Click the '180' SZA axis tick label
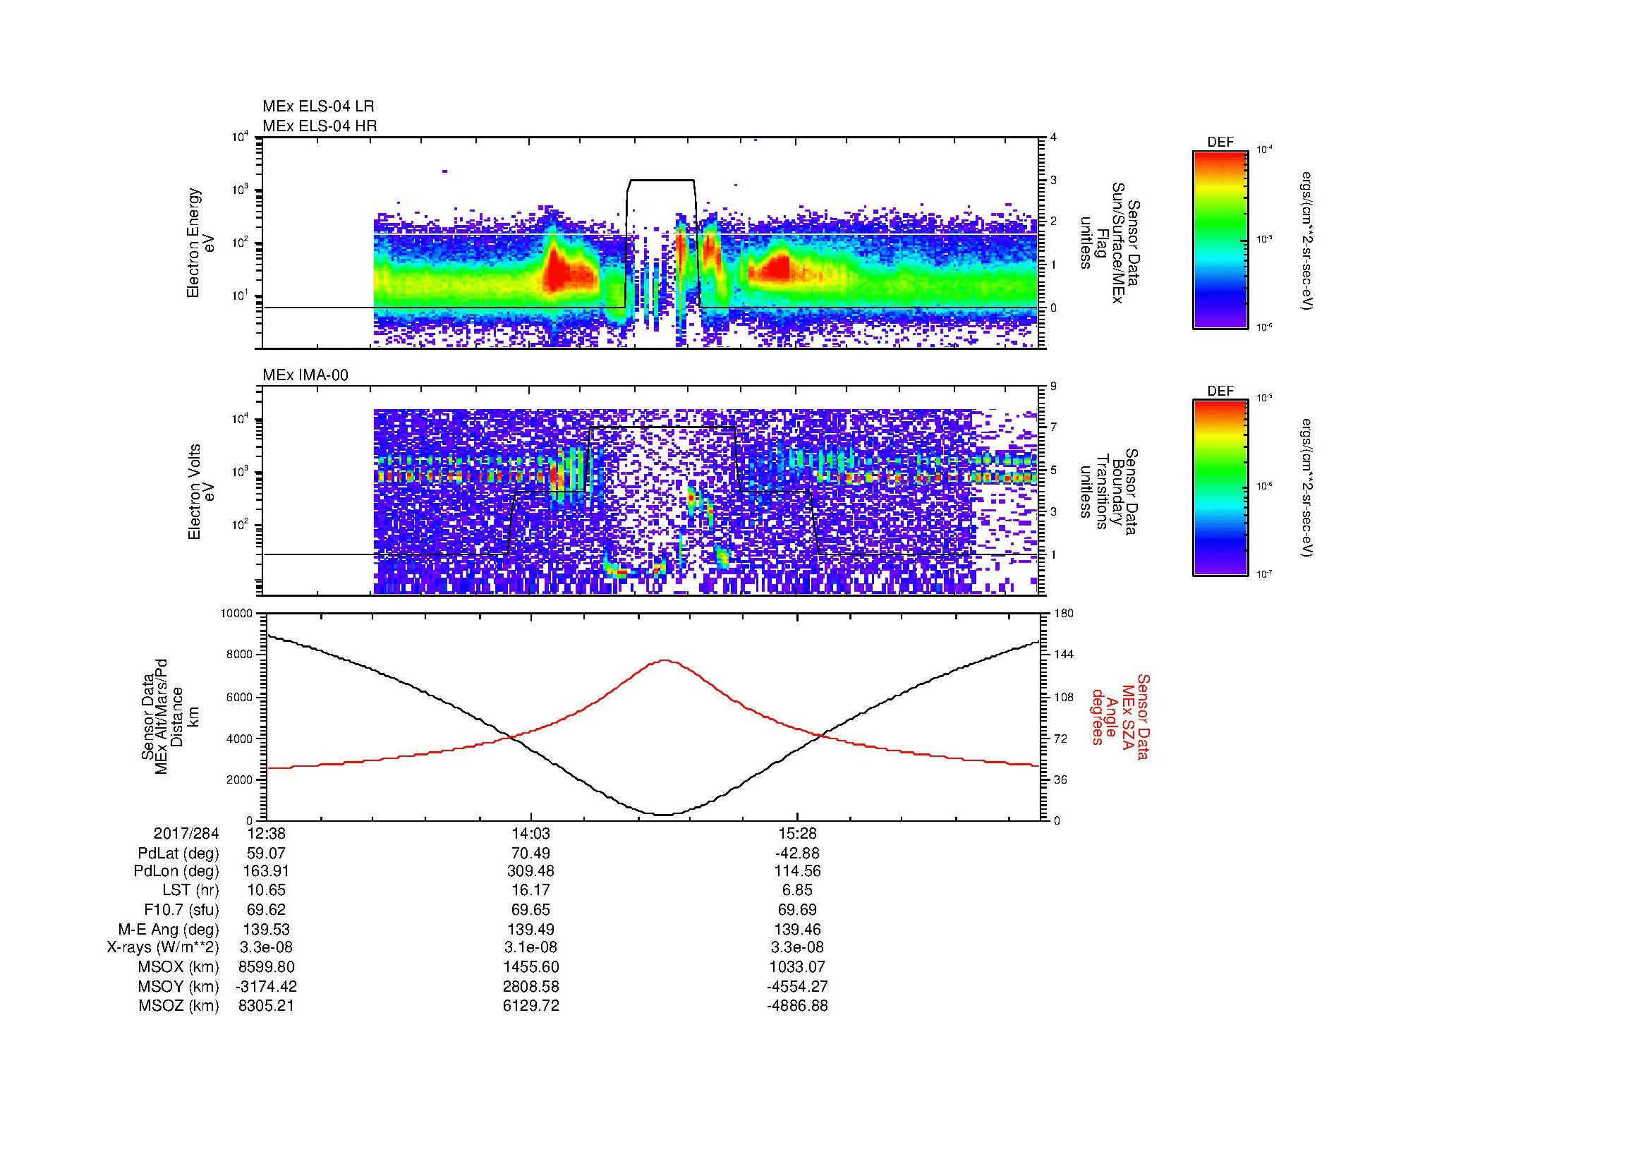Screen dimensions: 1650x1166 1064,614
